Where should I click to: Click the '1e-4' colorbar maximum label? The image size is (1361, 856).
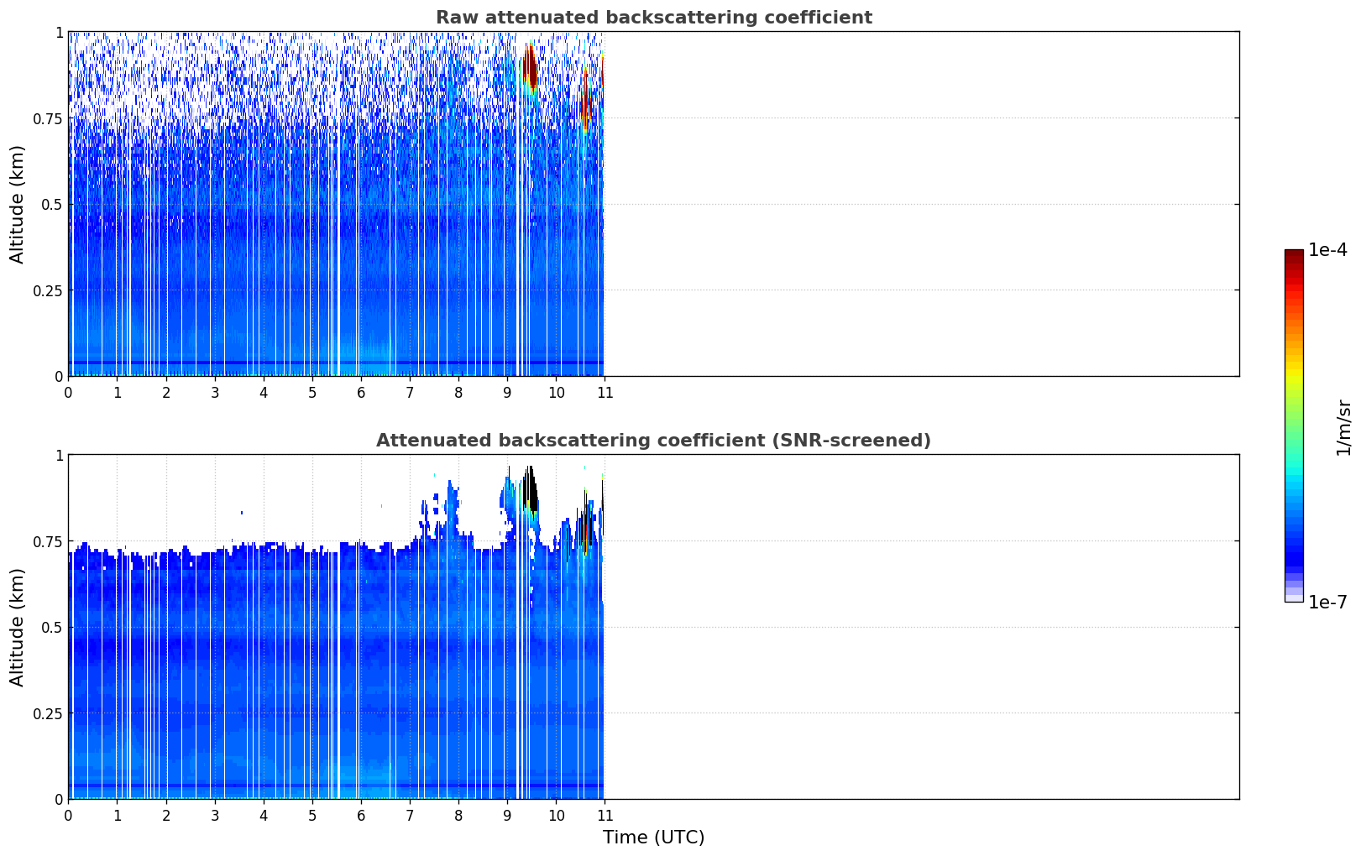point(1327,250)
